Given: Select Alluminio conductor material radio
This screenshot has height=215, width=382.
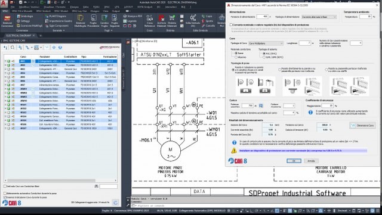Looking at the screenshot, I should (x=236, y=57).
